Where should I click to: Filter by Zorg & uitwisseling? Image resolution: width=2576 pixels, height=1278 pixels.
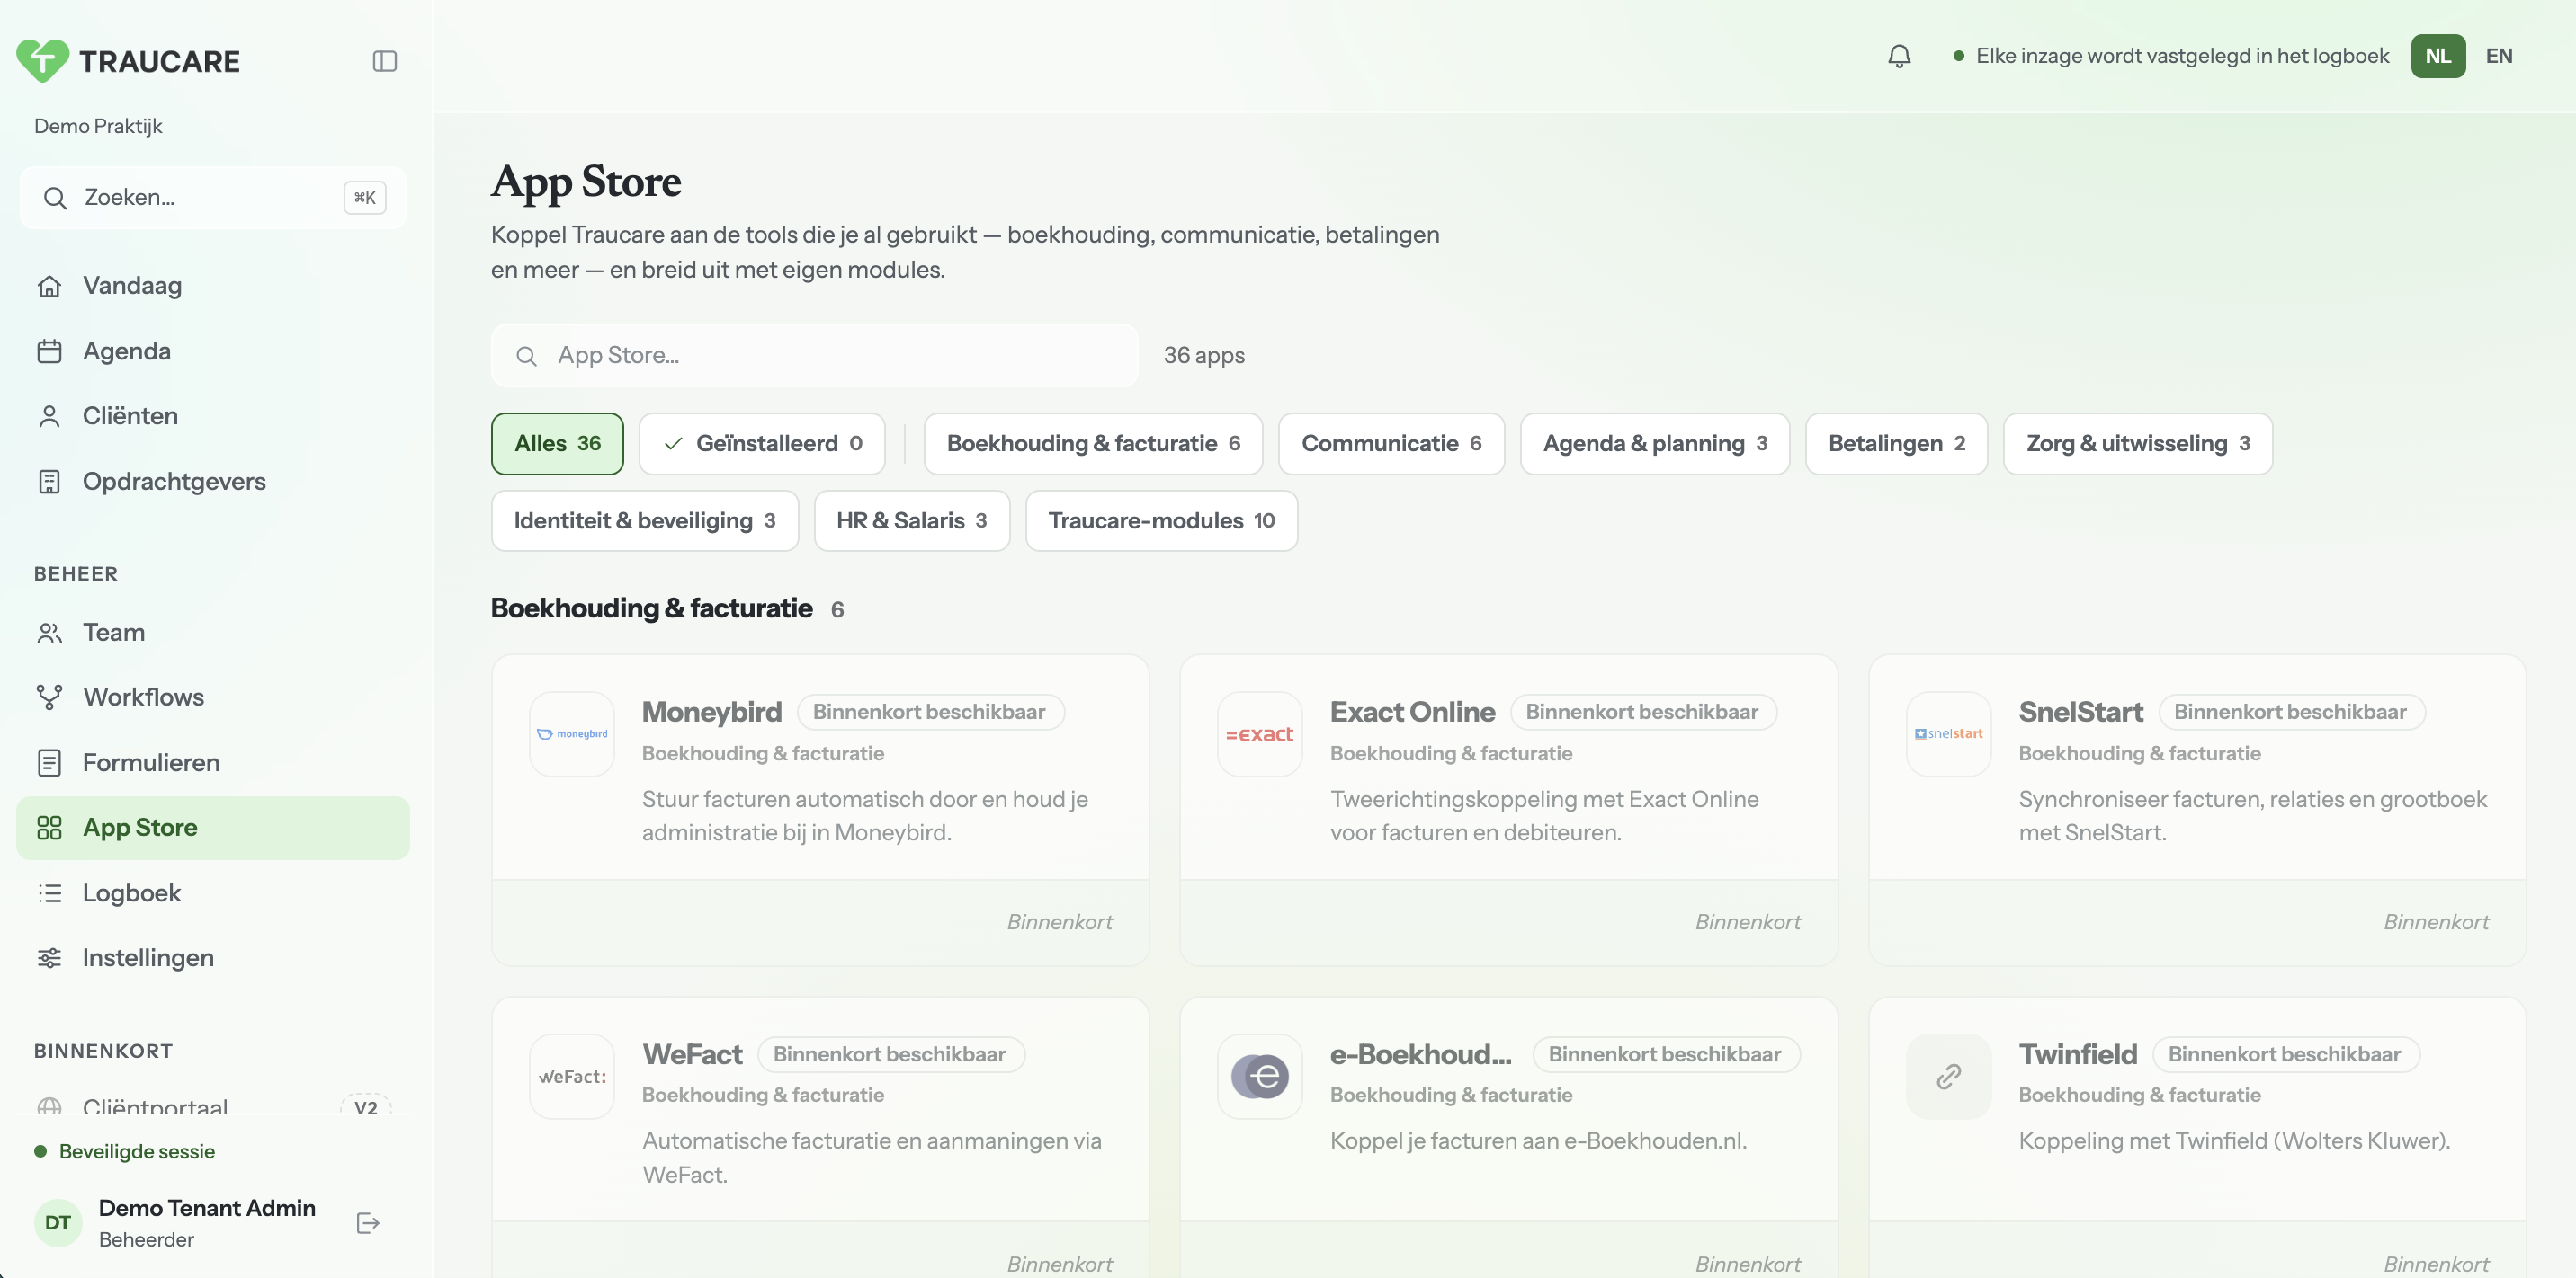pyautogui.click(x=2138, y=444)
